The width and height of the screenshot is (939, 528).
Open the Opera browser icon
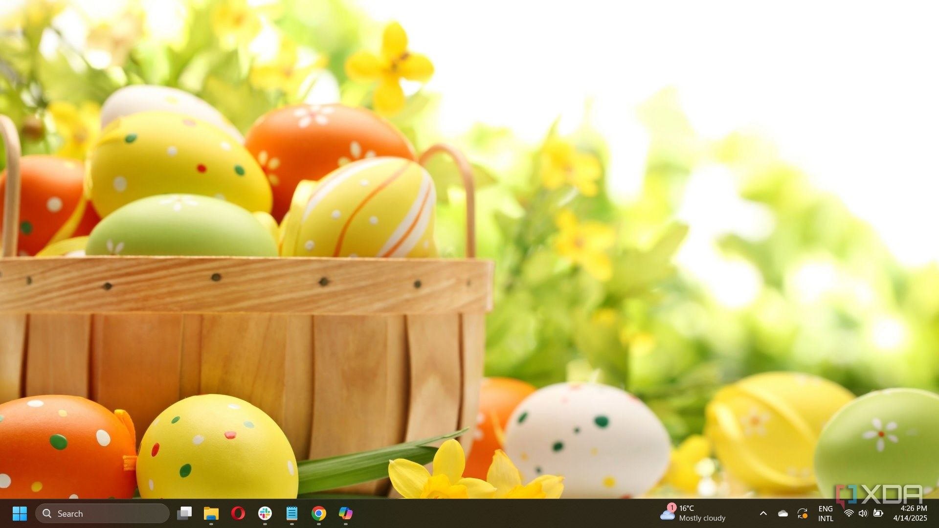[x=238, y=513]
